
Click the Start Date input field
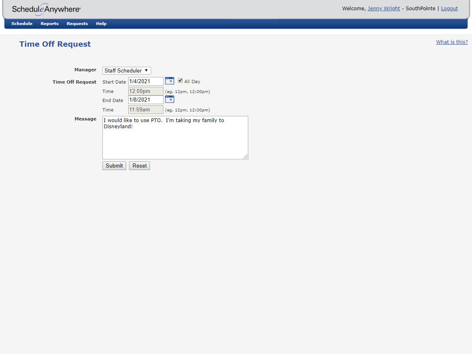coord(146,81)
